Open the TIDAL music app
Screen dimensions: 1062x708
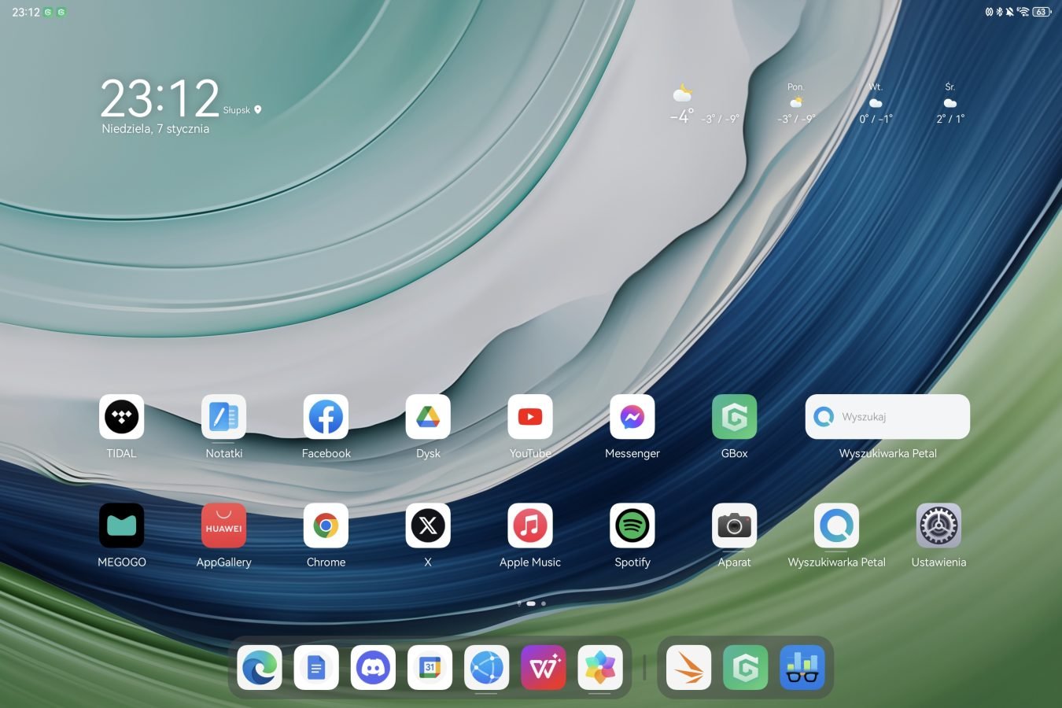pyautogui.click(x=121, y=417)
